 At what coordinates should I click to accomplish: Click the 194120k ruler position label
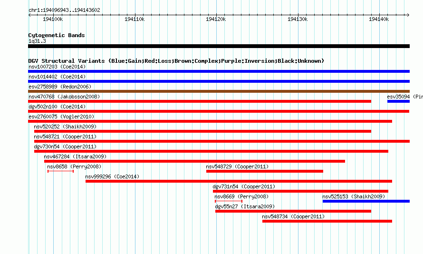pos(216,19)
